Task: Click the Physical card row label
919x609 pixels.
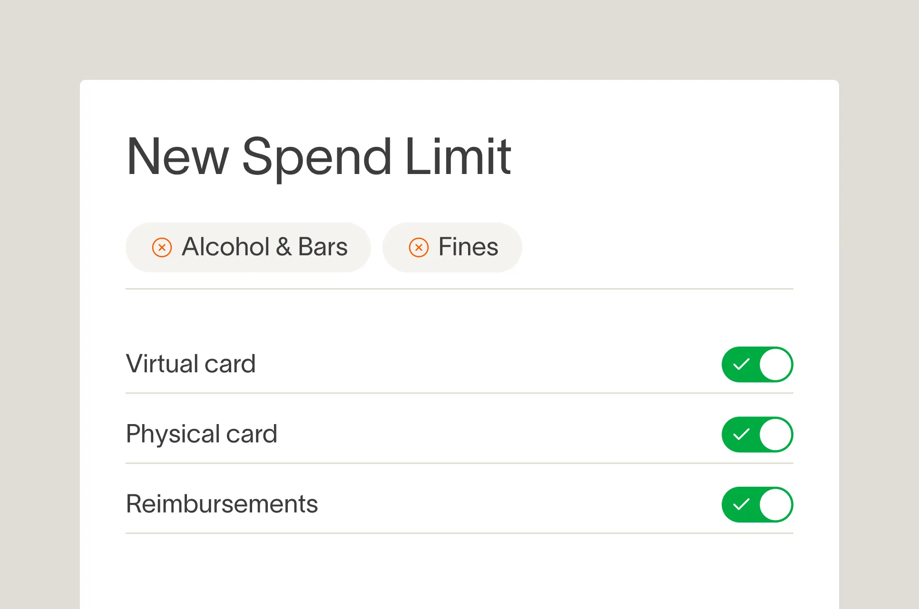Action: pos(202,434)
